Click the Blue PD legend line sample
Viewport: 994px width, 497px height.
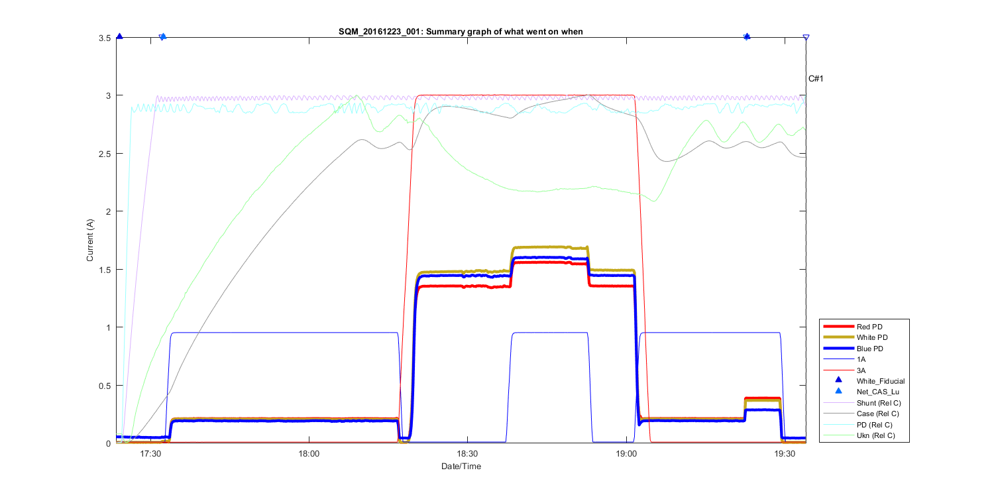(x=838, y=348)
